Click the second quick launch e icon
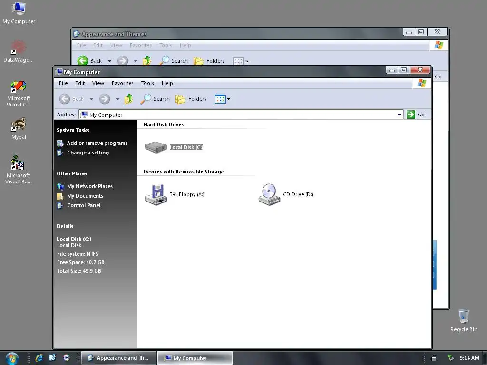The width and height of the screenshot is (487, 365). [52, 358]
